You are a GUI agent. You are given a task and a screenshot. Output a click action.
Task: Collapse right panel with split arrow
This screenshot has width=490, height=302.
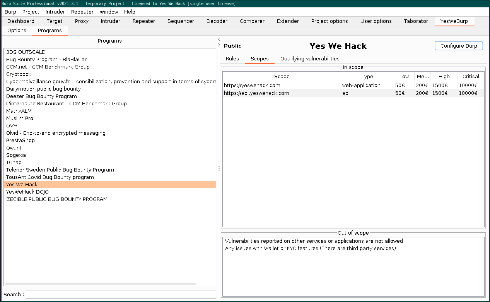pyautogui.click(x=219, y=45)
